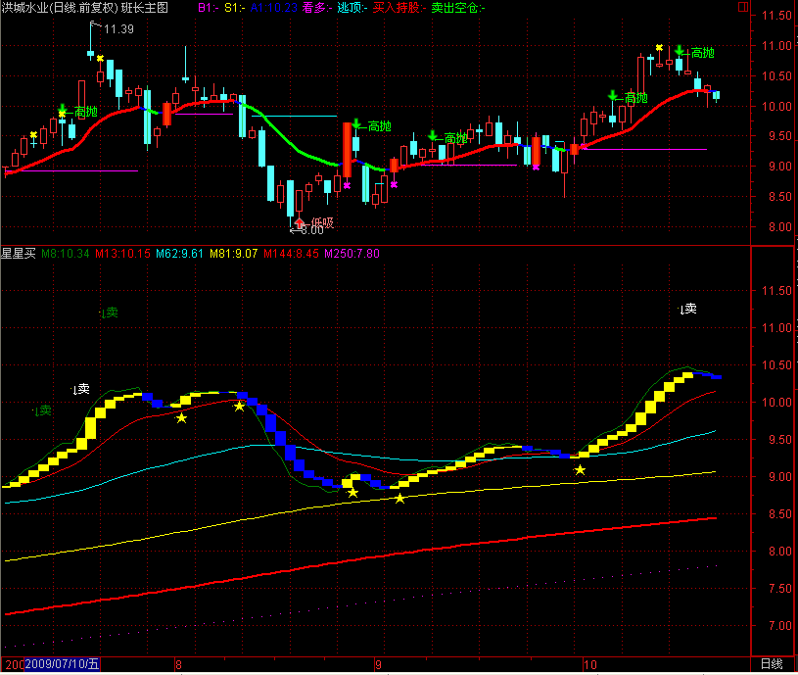Click the 高抛 label above the 11.00 candles

pos(703,53)
